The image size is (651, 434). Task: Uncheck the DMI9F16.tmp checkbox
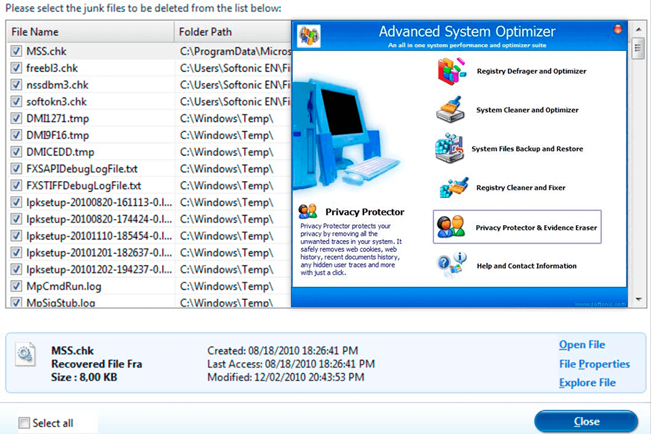click(16, 135)
